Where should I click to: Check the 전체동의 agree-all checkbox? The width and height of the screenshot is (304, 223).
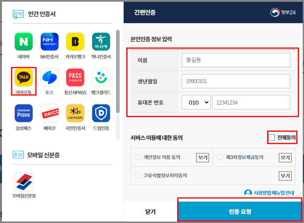(272, 138)
